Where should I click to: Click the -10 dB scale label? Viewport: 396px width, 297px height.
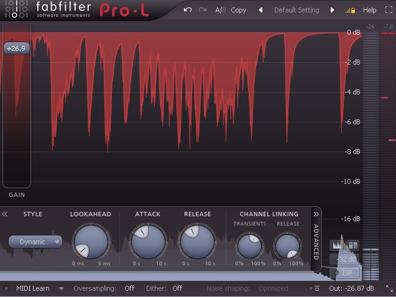click(x=351, y=181)
